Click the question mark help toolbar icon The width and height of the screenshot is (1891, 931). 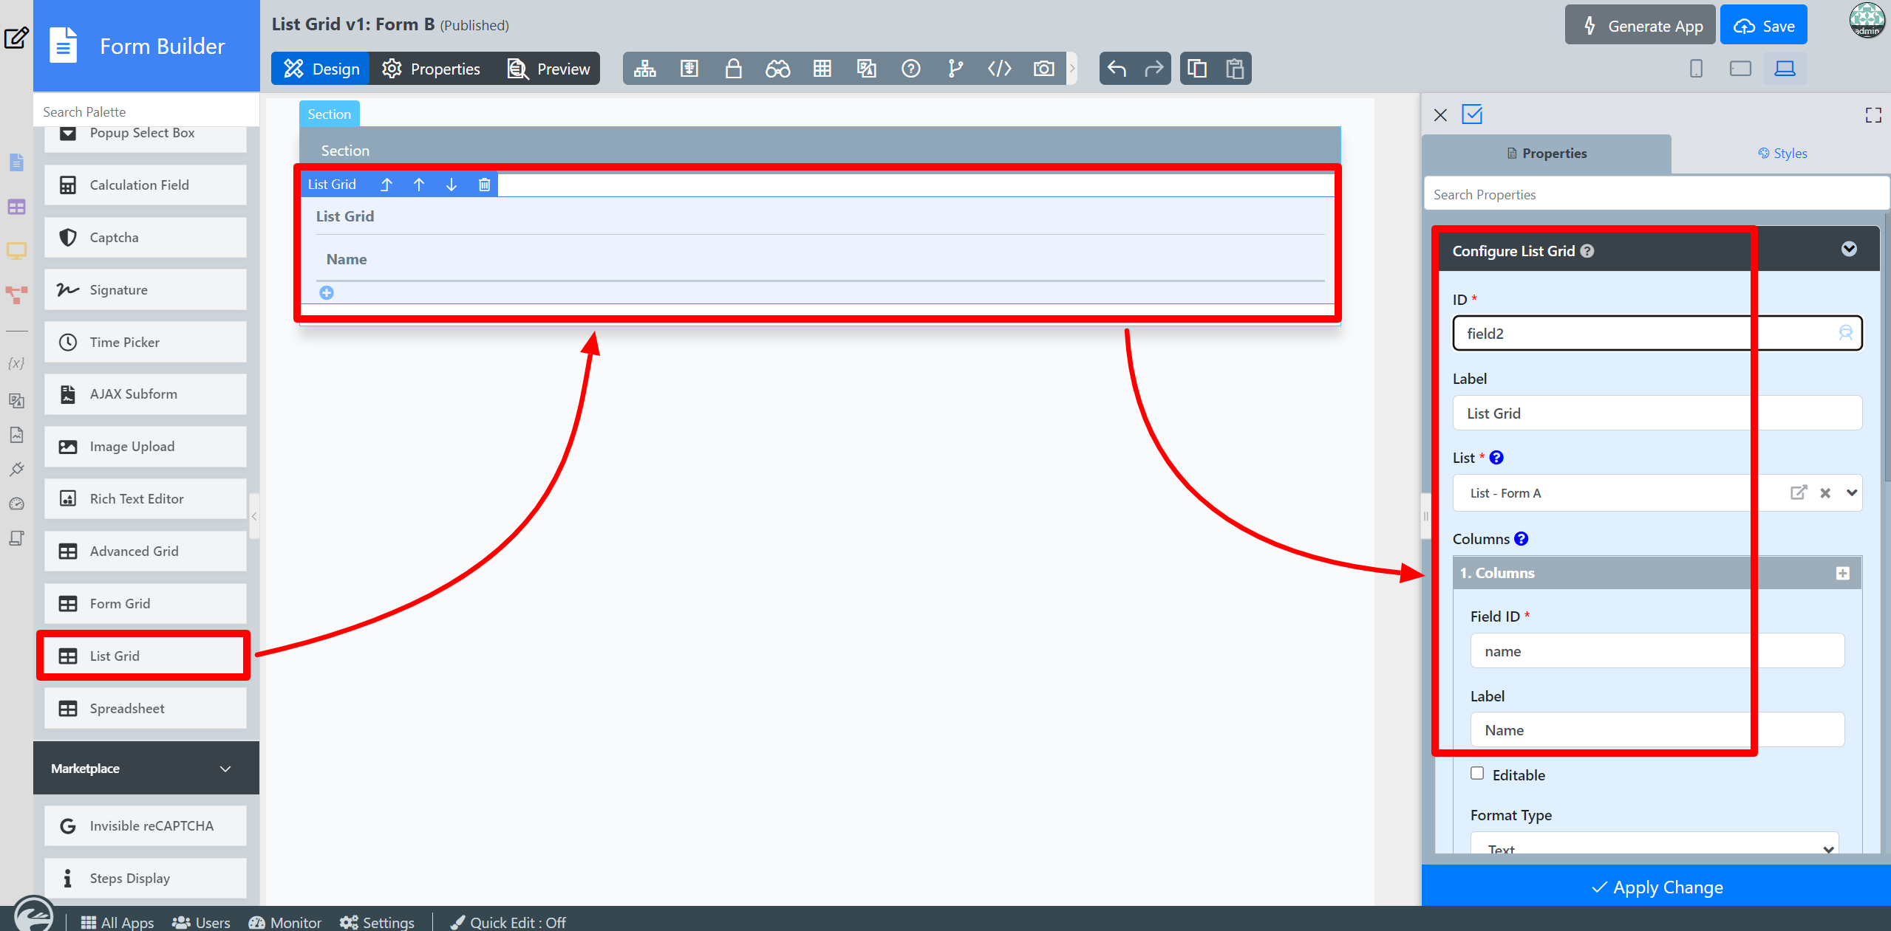pyautogui.click(x=910, y=69)
